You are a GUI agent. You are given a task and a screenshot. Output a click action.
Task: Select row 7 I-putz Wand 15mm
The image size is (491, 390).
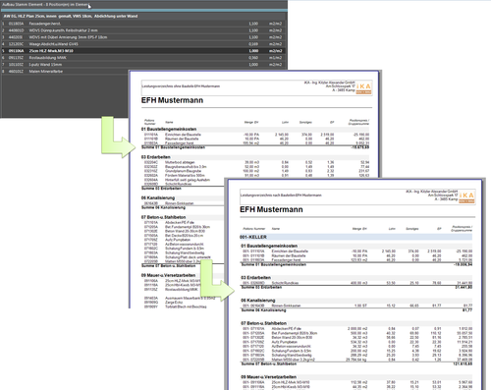click(x=143, y=65)
